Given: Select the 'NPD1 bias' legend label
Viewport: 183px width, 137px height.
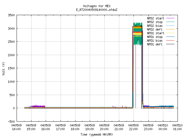Looking at the screenshot, I should (155, 41).
